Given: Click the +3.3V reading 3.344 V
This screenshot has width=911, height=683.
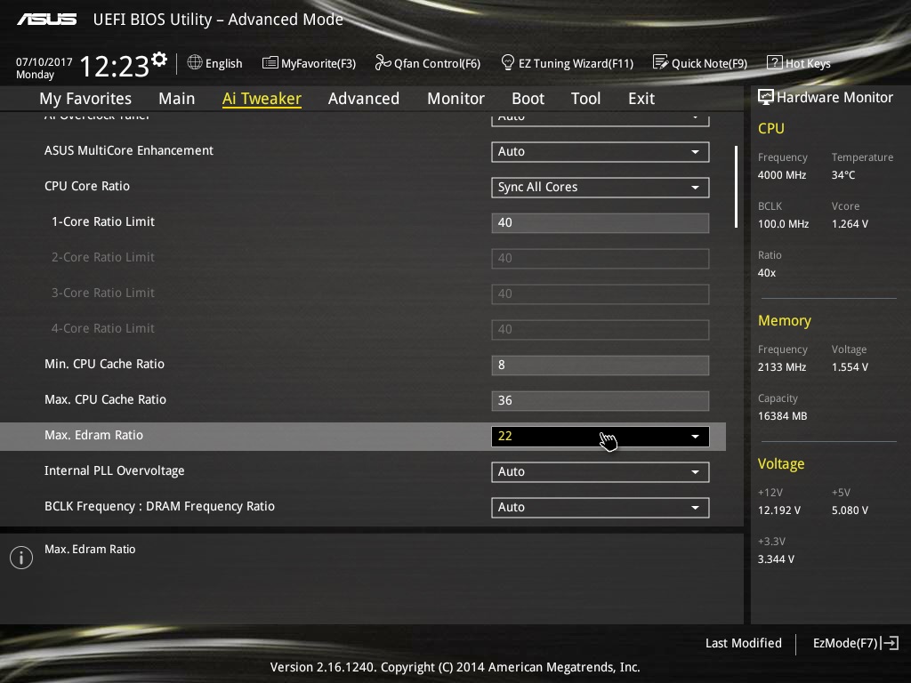Looking at the screenshot, I should pos(776,558).
